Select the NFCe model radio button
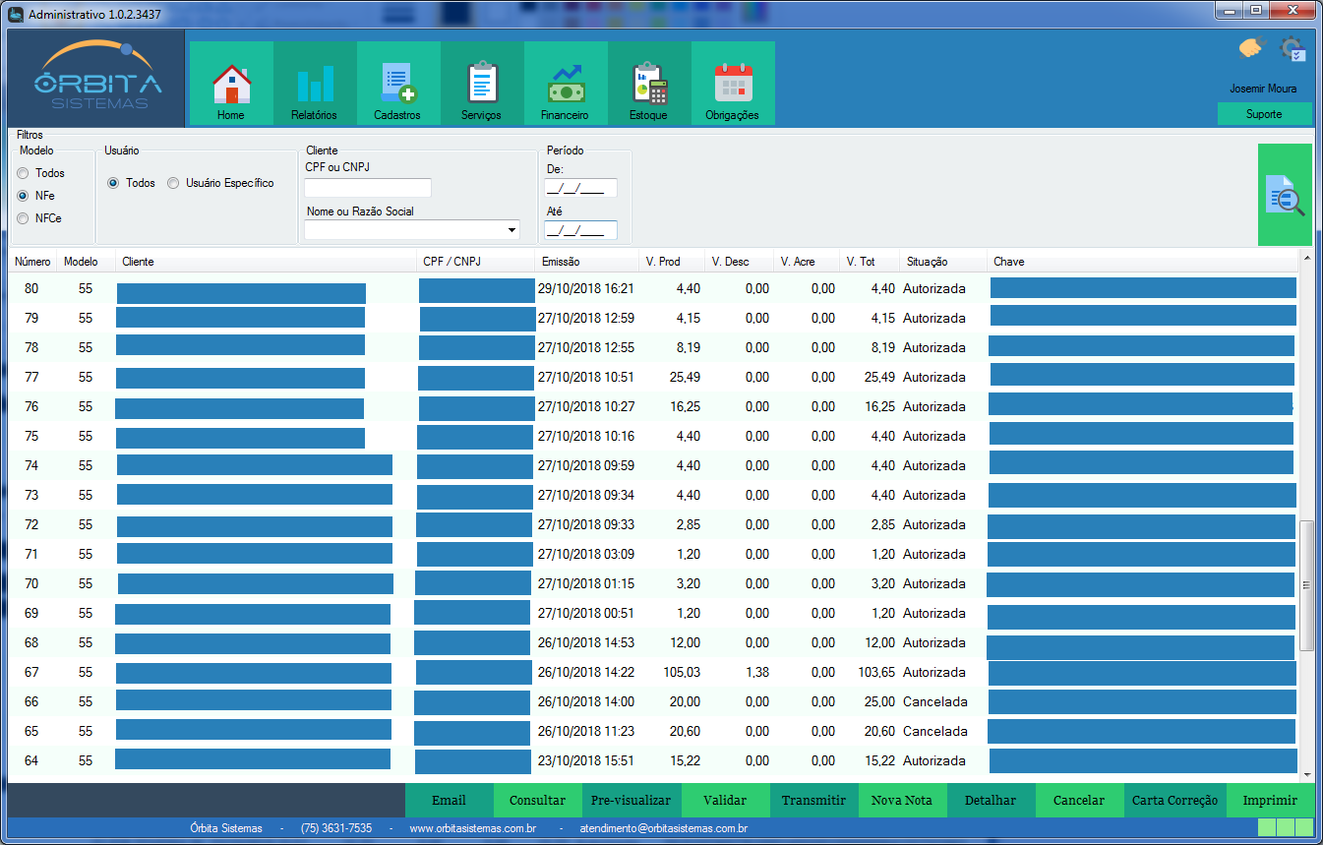 click(x=24, y=218)
